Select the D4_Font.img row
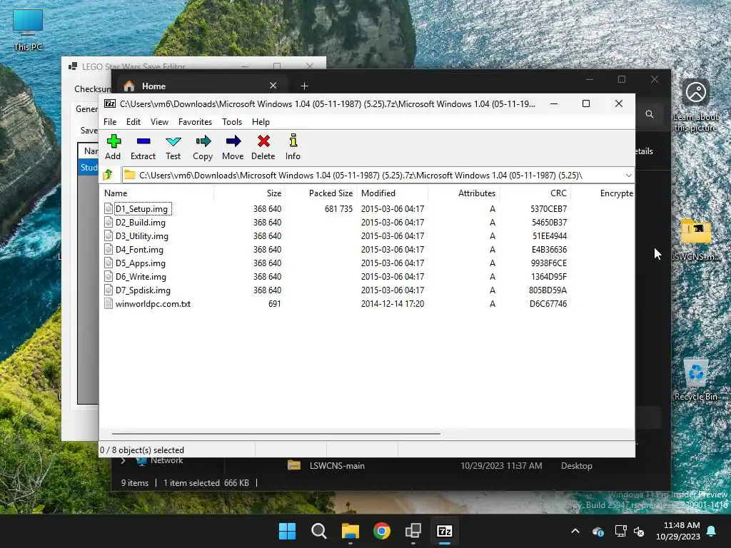The image size is (731, 548). pos(366,249)
